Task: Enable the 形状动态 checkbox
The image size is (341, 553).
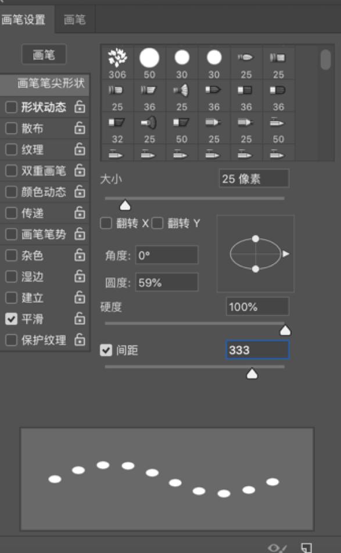Action: point(11,107)
